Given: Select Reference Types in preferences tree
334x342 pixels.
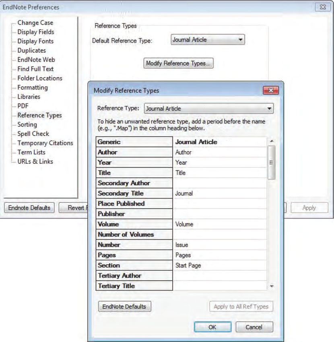Looking at the screenshot, I should point(39,115).
